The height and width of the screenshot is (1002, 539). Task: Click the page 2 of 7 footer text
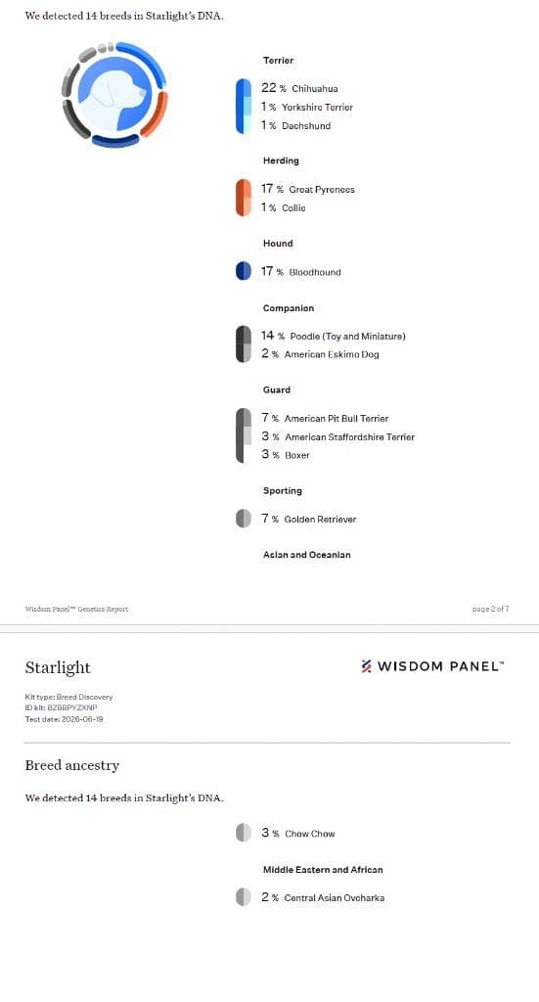coord(490,609)
